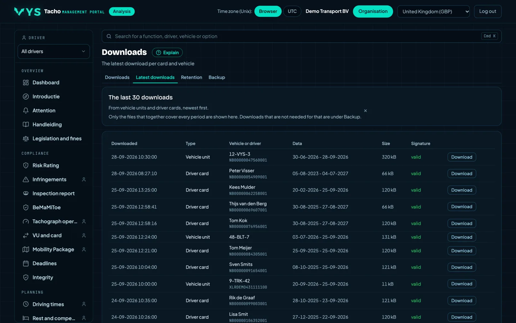Screen dimensions: 516x323
Task: Click the Cmd K shortcut badge
Action: click(490, 36)
